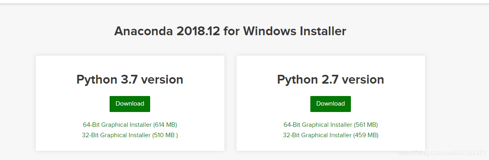This screenshot has width=489, height=160.
Task: Click the 2018.12 version number in the title
Action: [198, 31]
